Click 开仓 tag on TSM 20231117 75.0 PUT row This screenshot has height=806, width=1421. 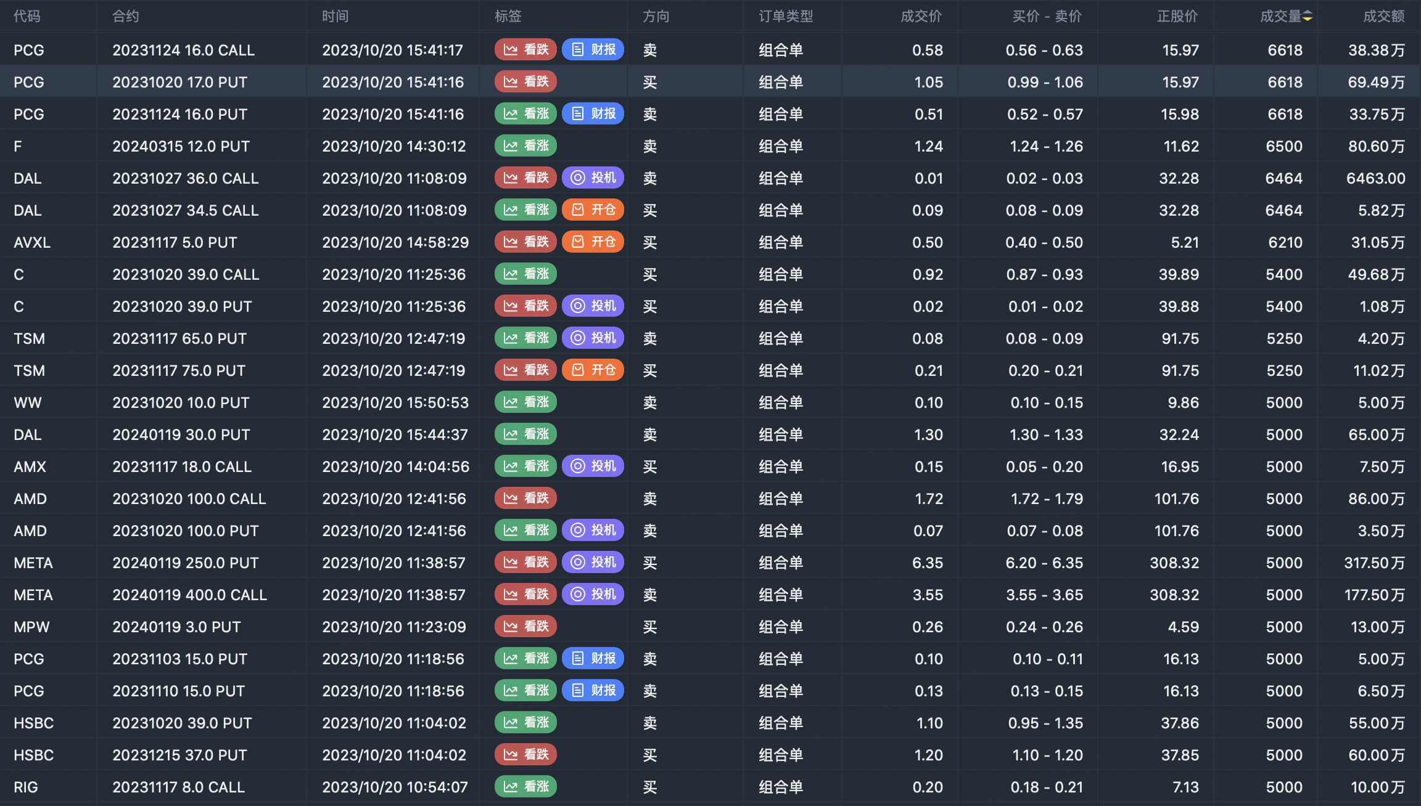(x=593, y=370)
